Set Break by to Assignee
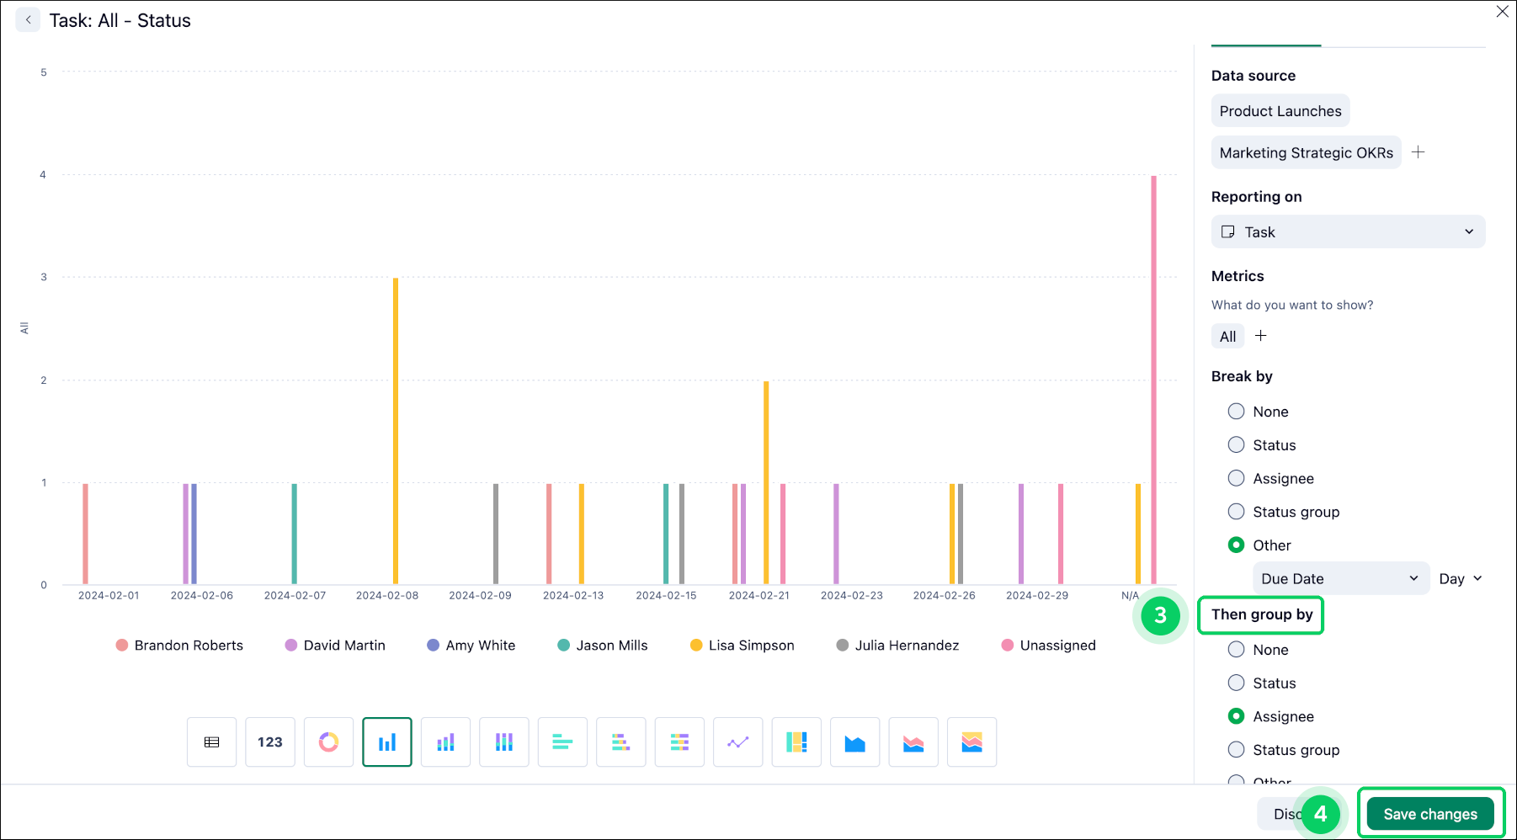This screenshot has width=1517, height=840. point(1236,477)
